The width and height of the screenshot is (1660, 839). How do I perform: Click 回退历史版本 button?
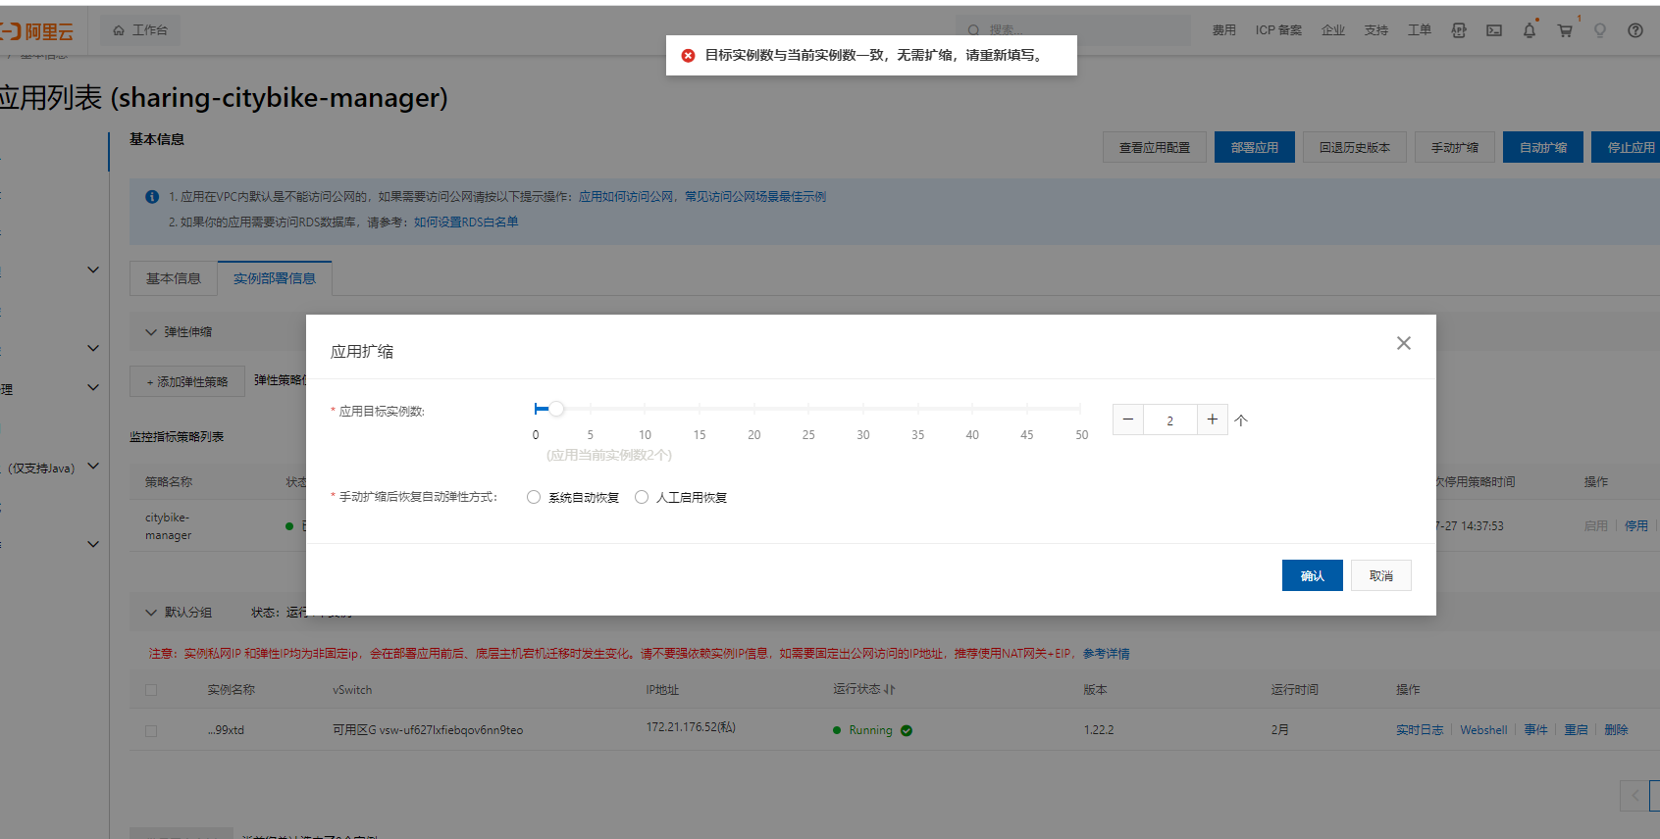click(1355, 147)
